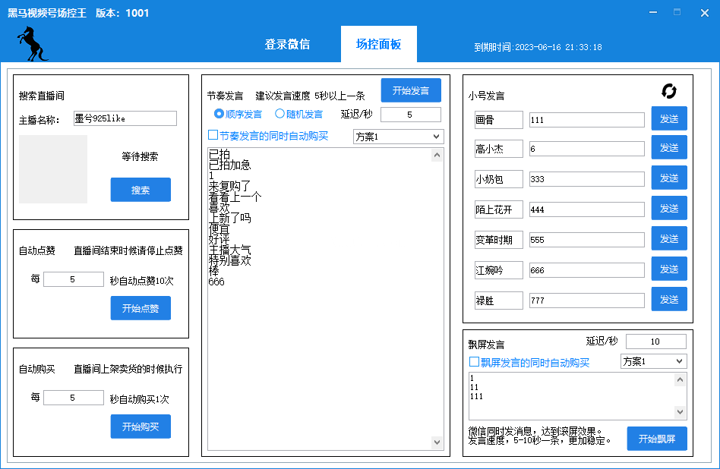Click the 搜索 button
Image resolution: width=720 pixels, height=469 pixels.
[x=141, y=190]
